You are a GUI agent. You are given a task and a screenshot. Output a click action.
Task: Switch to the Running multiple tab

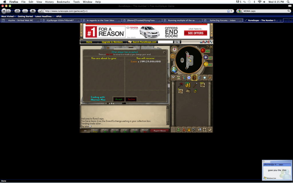[x=182, y=20]
